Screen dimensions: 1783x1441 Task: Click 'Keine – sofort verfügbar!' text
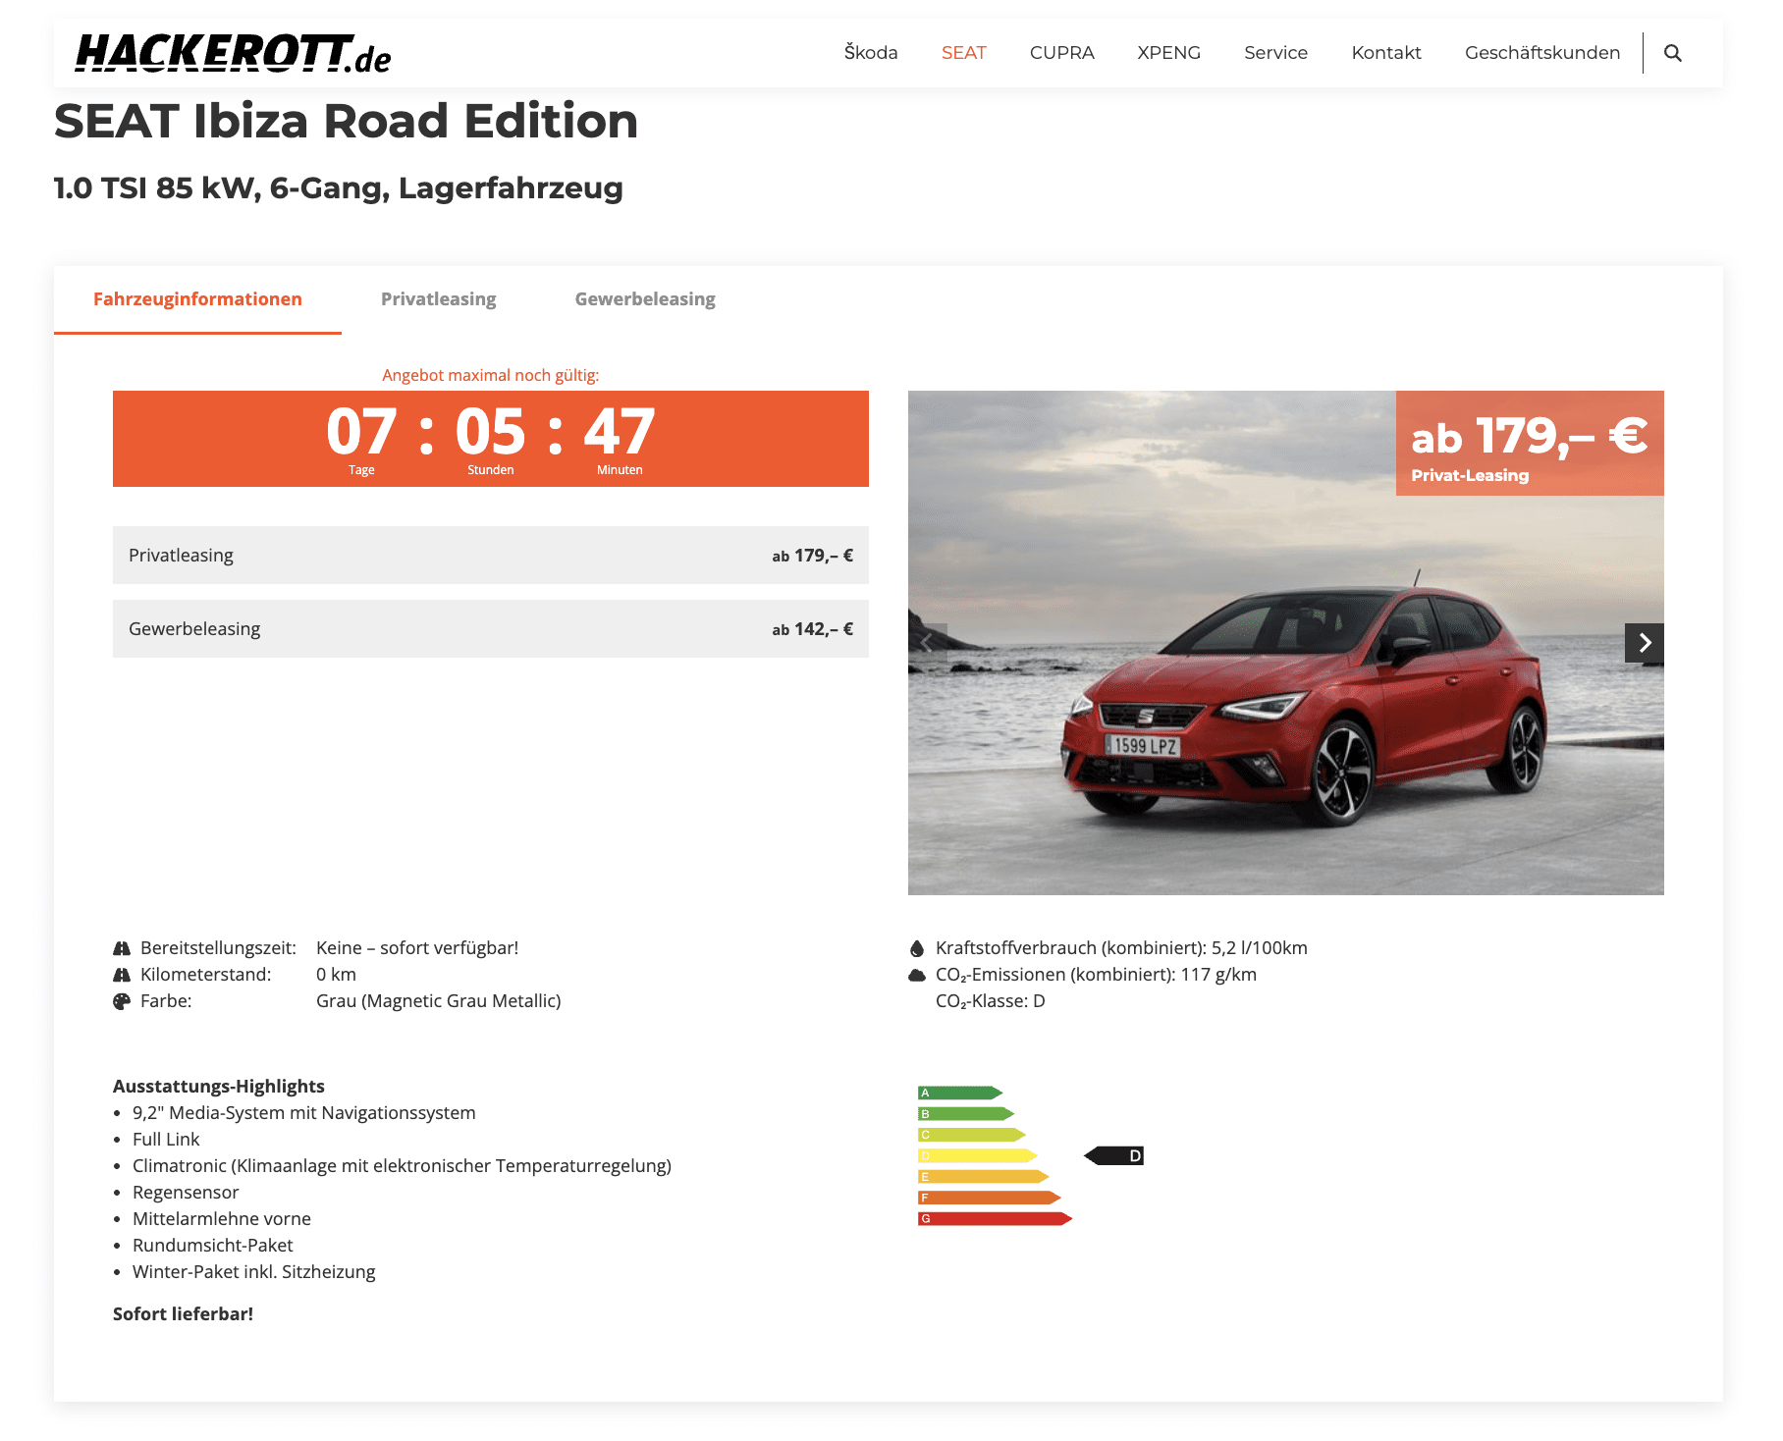point(417,948)
